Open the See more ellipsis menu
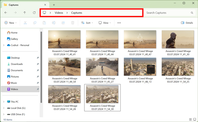This screenshot has width=198, height=122. [x=119, y=23]
